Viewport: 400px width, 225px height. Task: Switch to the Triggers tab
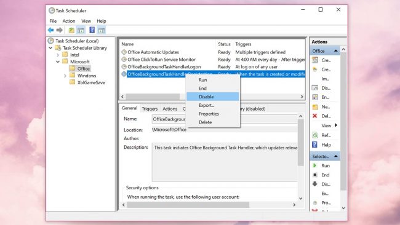point(150,109)
